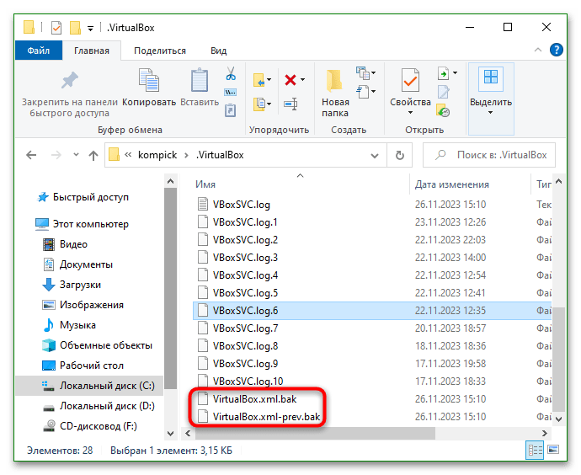Click the Up one level arrow
This screenshot has height=475, width=581.
pyautogui.click(x=93, y=155)
